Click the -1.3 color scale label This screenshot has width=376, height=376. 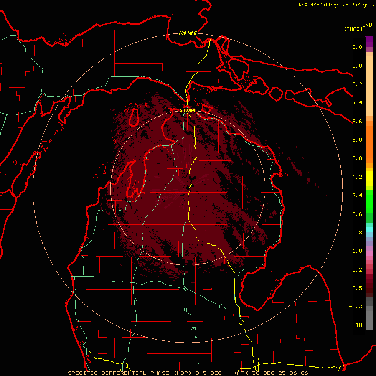(356, 307)
